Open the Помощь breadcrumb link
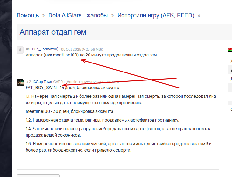This screenshot has height=177, width=232. click(x=28, y=15)
